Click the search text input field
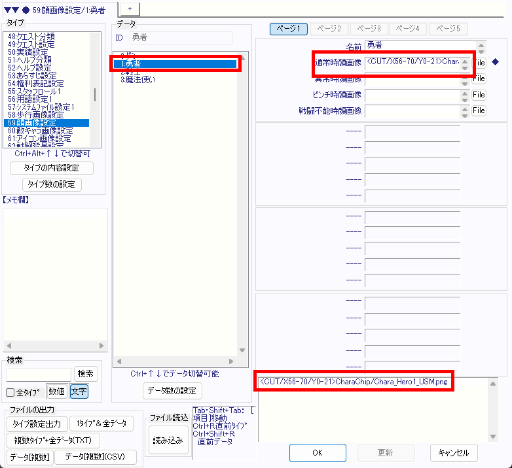Viewport: 512px width, 468px height. point(39,374)
